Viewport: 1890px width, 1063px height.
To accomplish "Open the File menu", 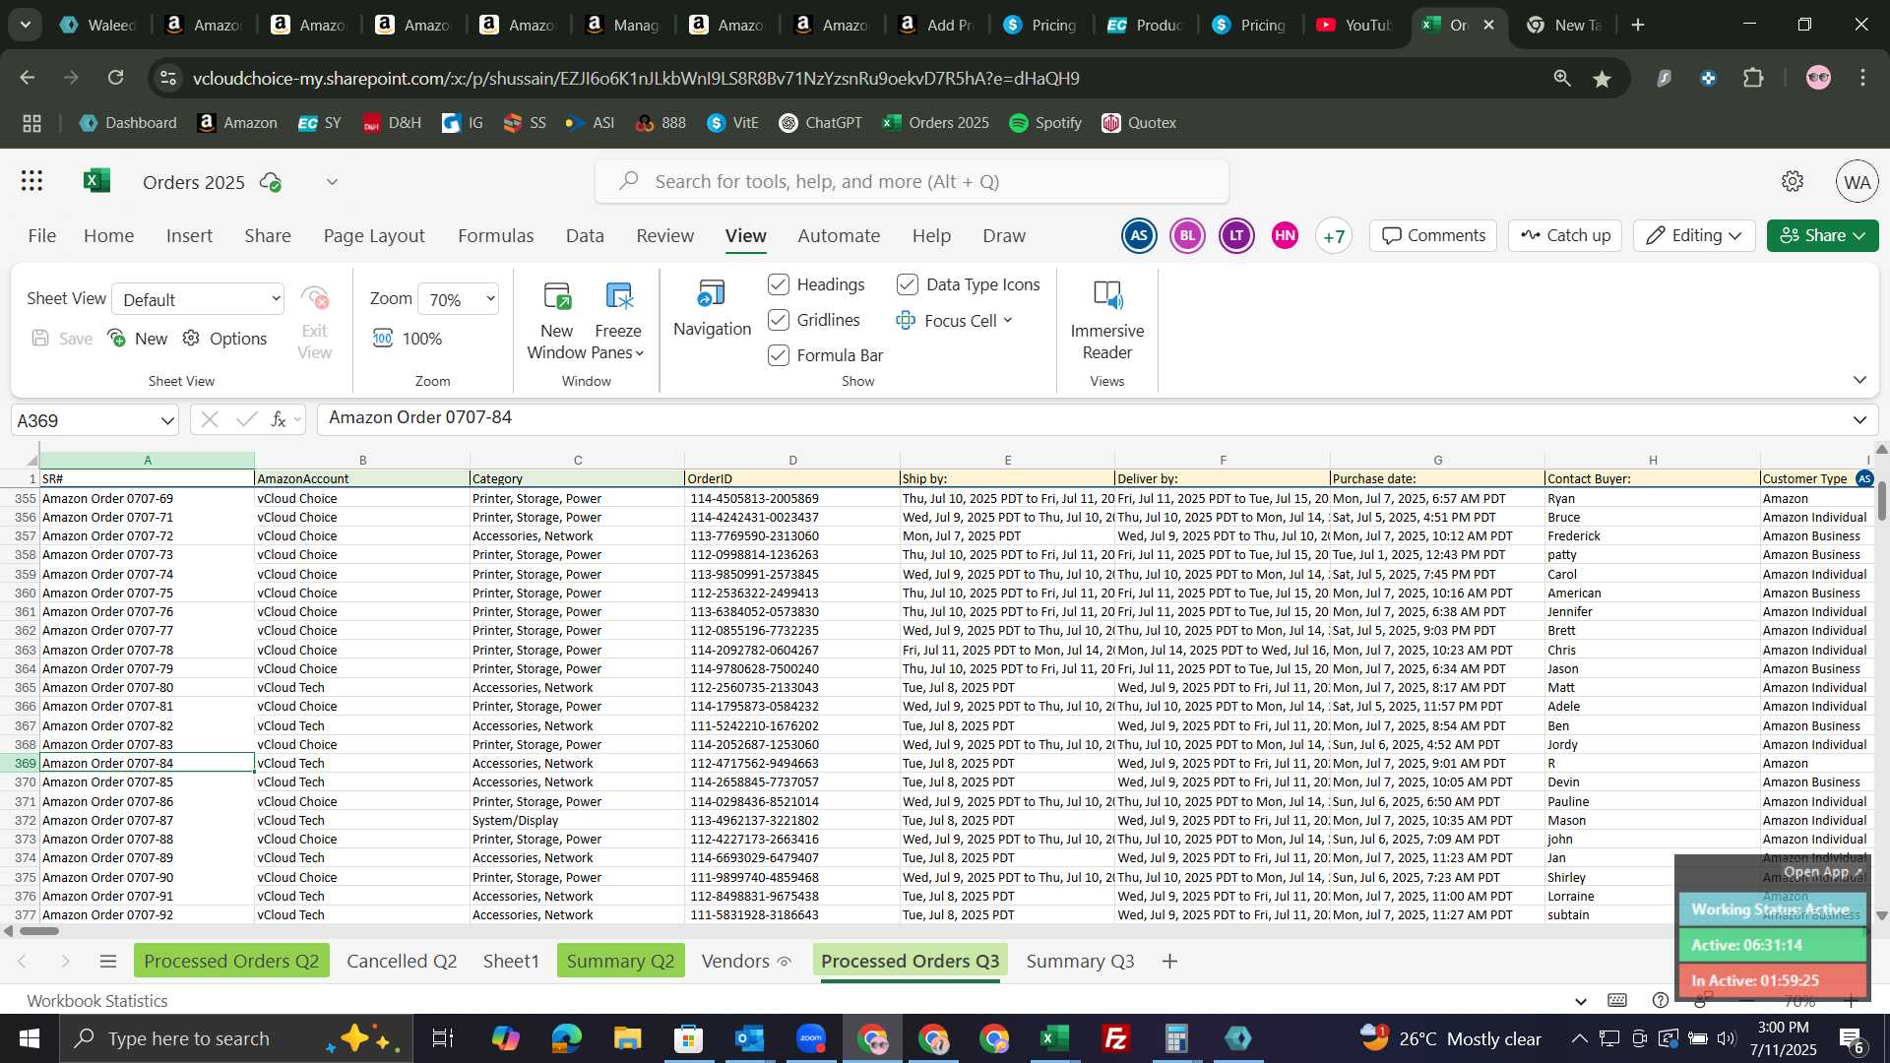I will pos(41,236).
